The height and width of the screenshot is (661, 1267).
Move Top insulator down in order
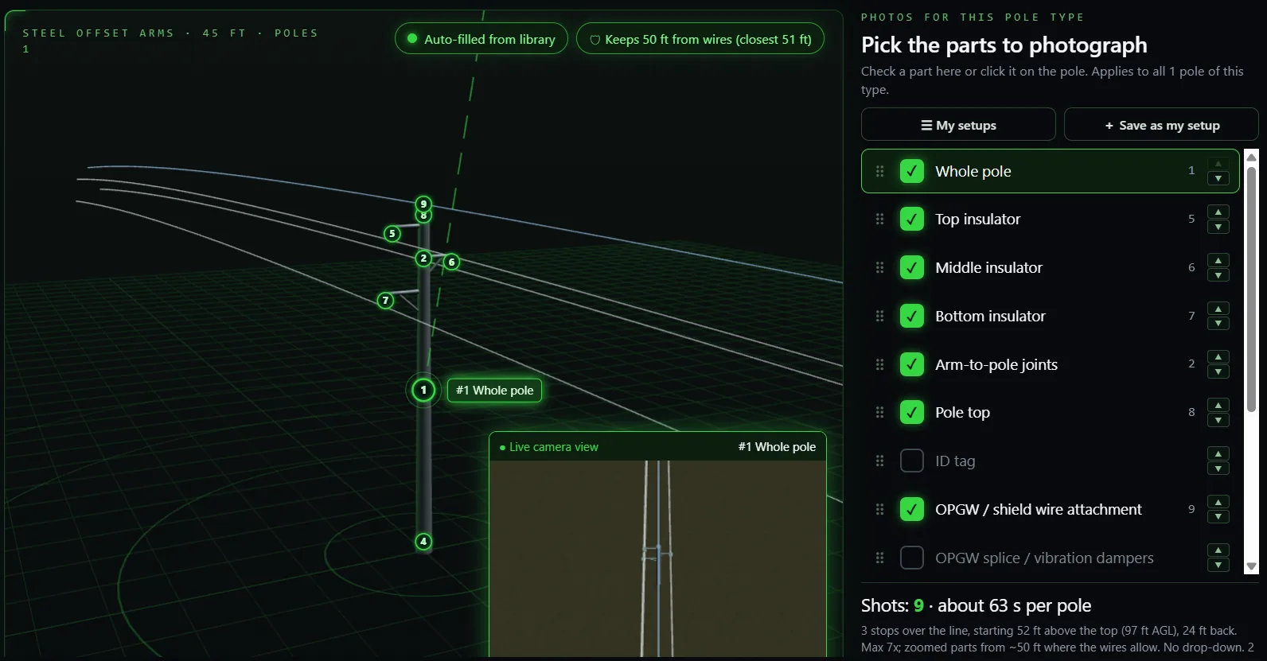1218,227
